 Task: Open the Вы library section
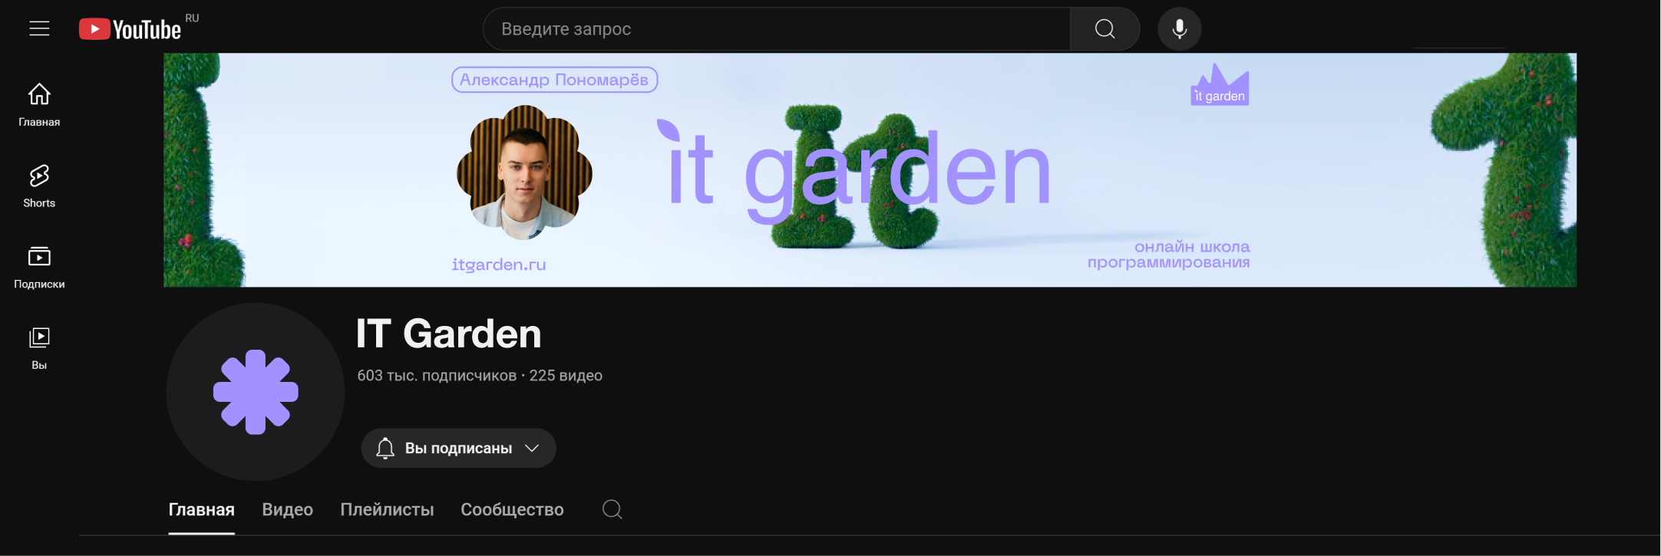tap(39, 348)
